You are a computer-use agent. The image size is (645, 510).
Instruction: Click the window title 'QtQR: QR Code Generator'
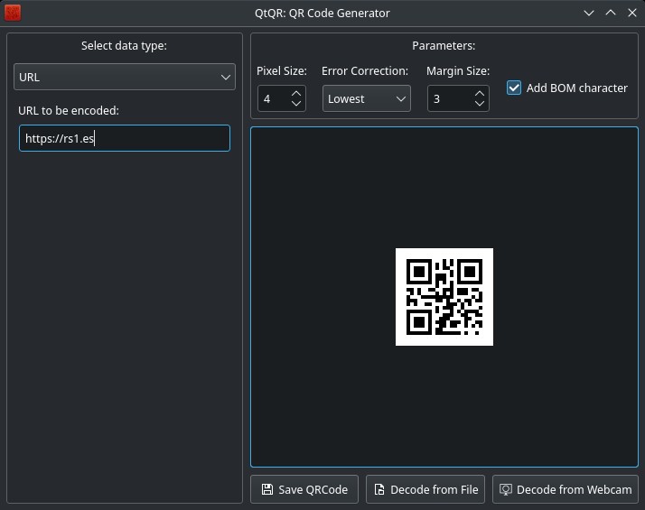[322, 14]
